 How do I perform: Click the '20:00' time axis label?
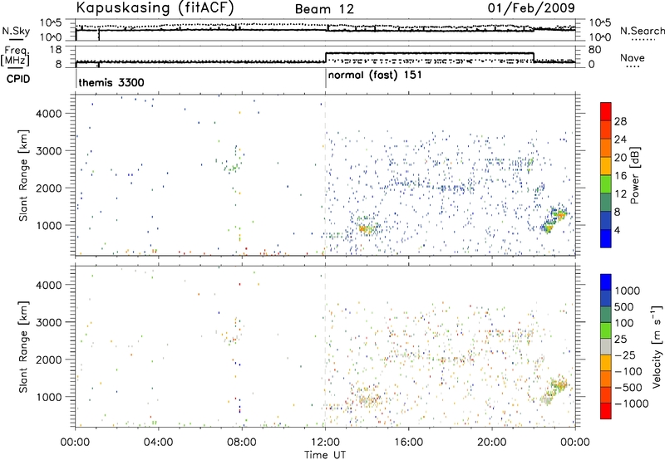pos(492,443)
